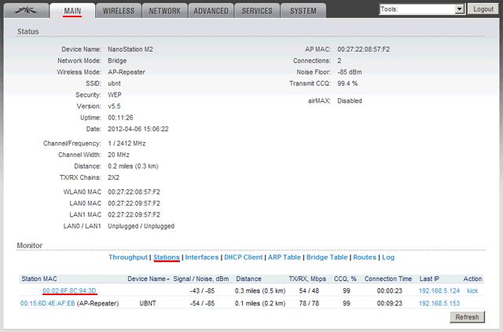Open the Ubiquiti logo tab
Viewport: 503px width, 332px height.
pyautogui.click(x=26, y=10)
